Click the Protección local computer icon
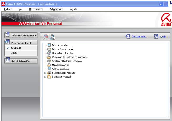Viewport: 172px width, 121px height. pos(7,42)
